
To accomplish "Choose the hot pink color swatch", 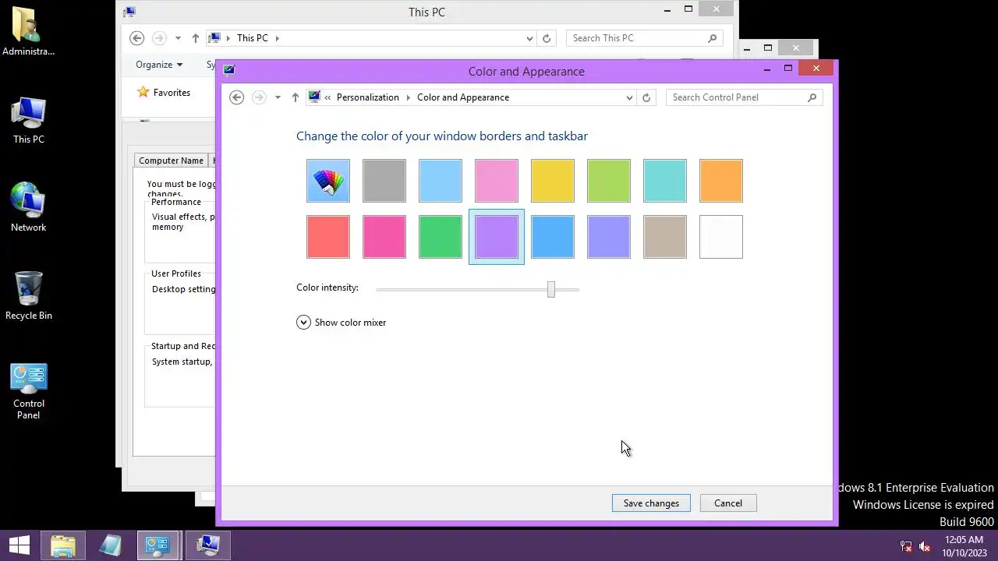I will pyautogui.click(x=384, y=237).
